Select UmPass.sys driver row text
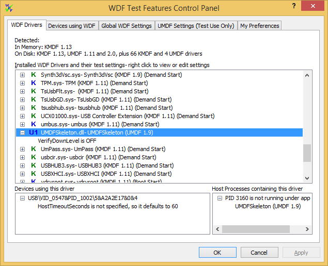This screenshot has height=266, width=328. coord(103,149)
